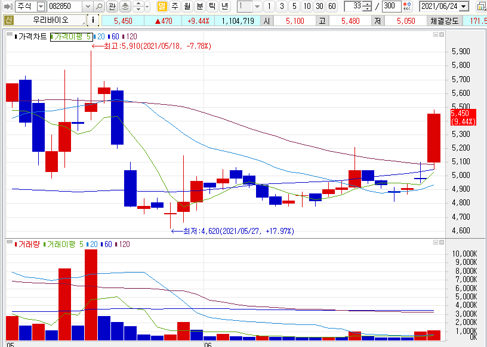Click the current price 5,450 cell
This screenshot has width=487, height=347.
point(123,21)
